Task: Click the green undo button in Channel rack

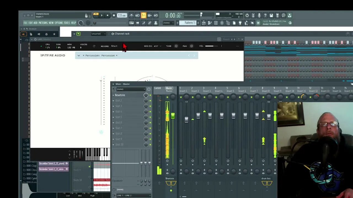Action: (x=79, y=34)
